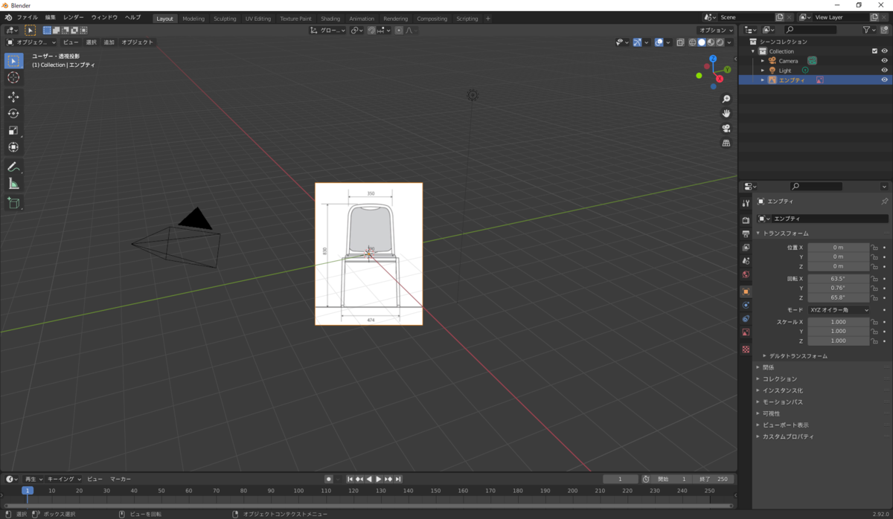This screenshot has height=519, width=893.
Task: Expand the Camera item in outliner
Action: click(x=762, y=61)
